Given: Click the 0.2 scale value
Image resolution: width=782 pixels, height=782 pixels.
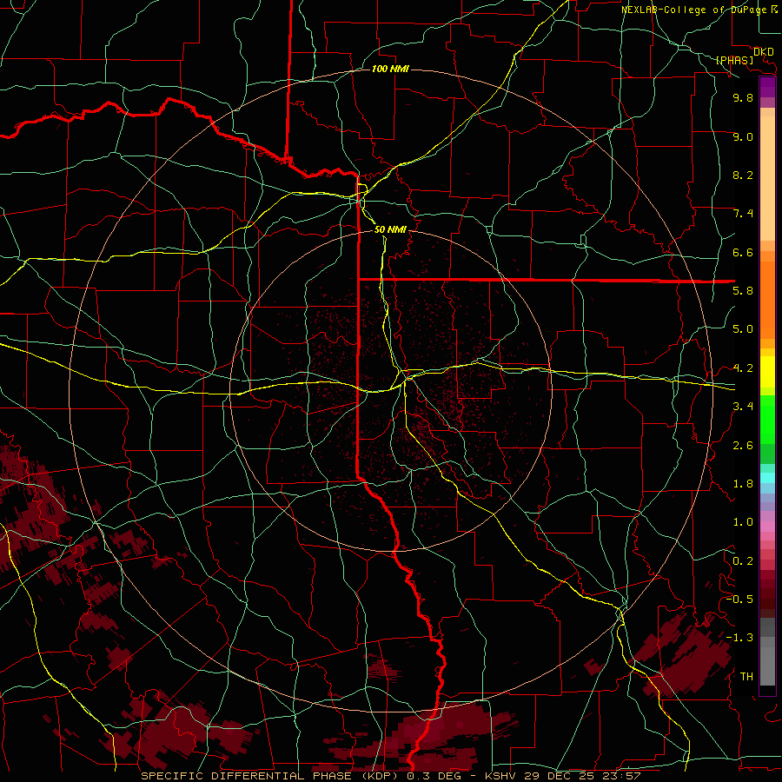Looking at the screenshot, I should pyautogui.click(x=743, y=561).
